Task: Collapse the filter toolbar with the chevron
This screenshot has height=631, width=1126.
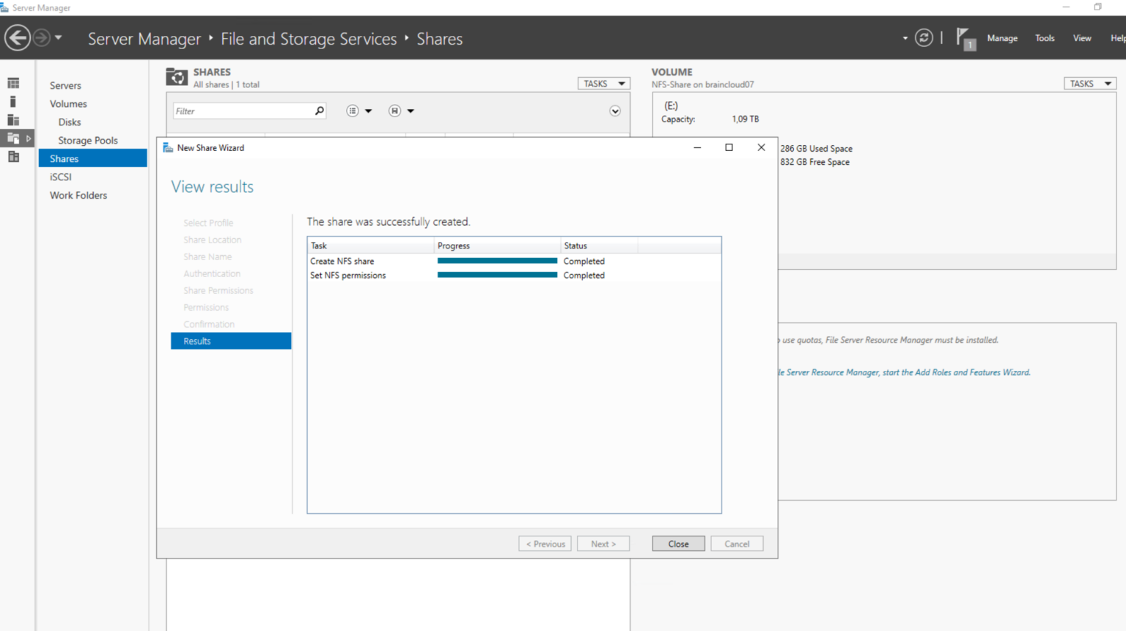Action: (614, 110)
